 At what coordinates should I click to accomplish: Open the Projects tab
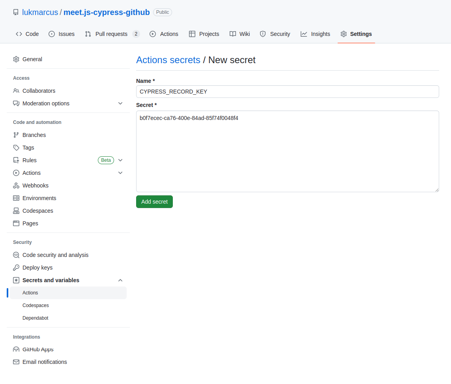(204, 34)
